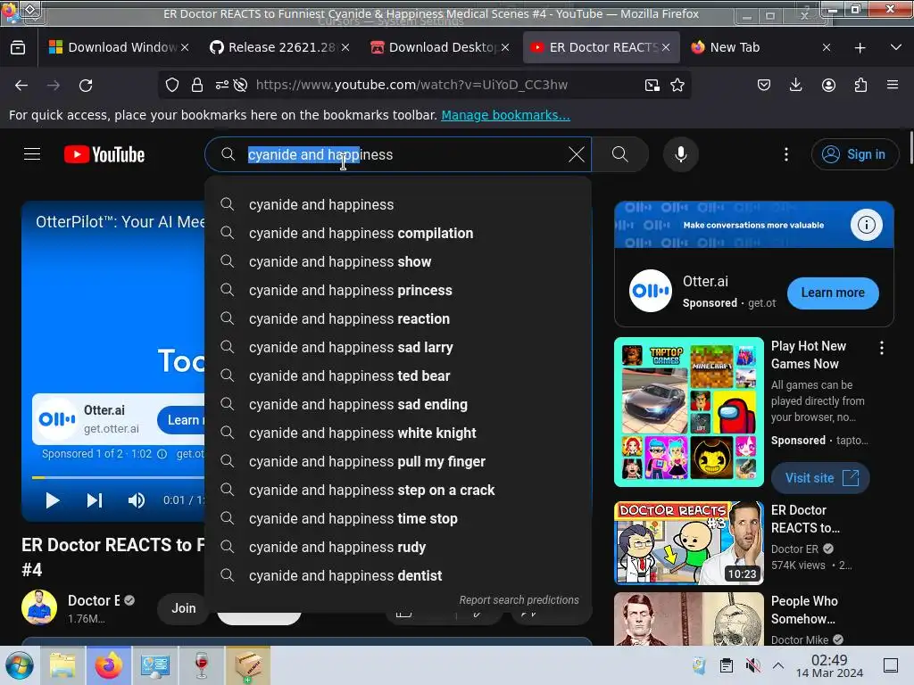Click Visit site on games ad

pos(821,478)
